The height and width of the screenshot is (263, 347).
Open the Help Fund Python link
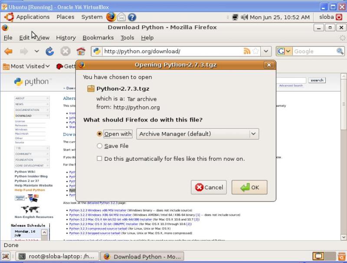click(x=29, y=190)
